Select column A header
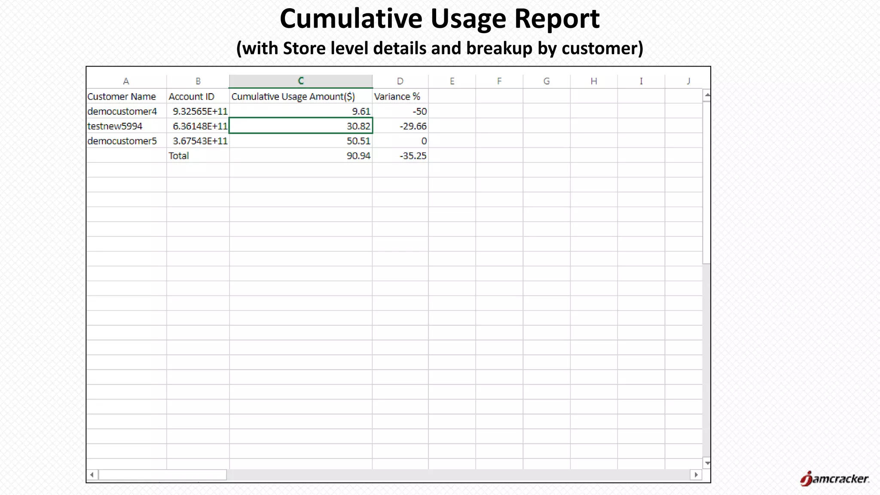 pyautogui.click(x=126, y=81)
